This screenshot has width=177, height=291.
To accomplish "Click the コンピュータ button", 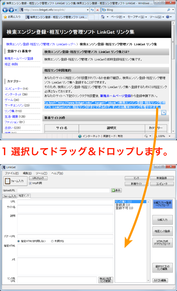I will (x=162, y=184).
